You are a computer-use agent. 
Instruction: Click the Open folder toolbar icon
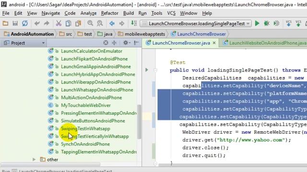pyautogui.click(x=5, y=23)
